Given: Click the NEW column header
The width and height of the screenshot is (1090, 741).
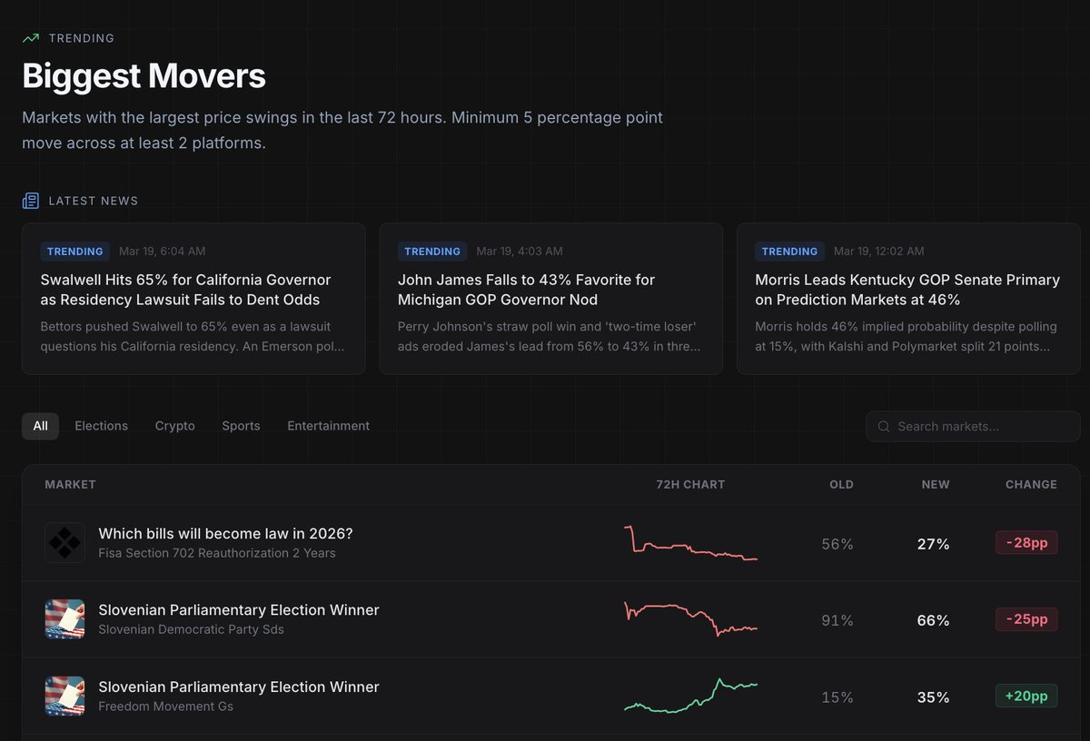Looking at the screenshot, I should [936, 485].
